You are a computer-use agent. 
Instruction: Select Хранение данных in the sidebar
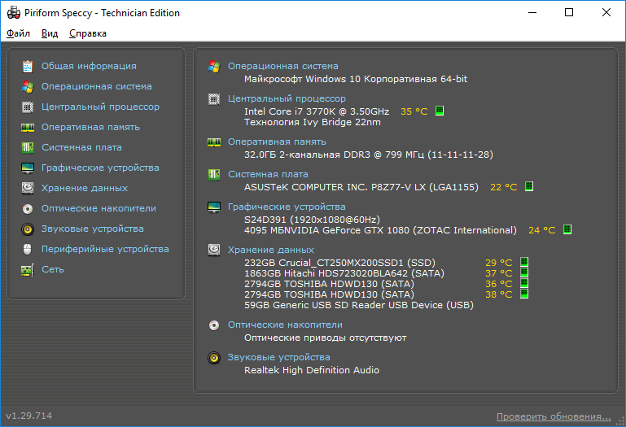point(85,189)
